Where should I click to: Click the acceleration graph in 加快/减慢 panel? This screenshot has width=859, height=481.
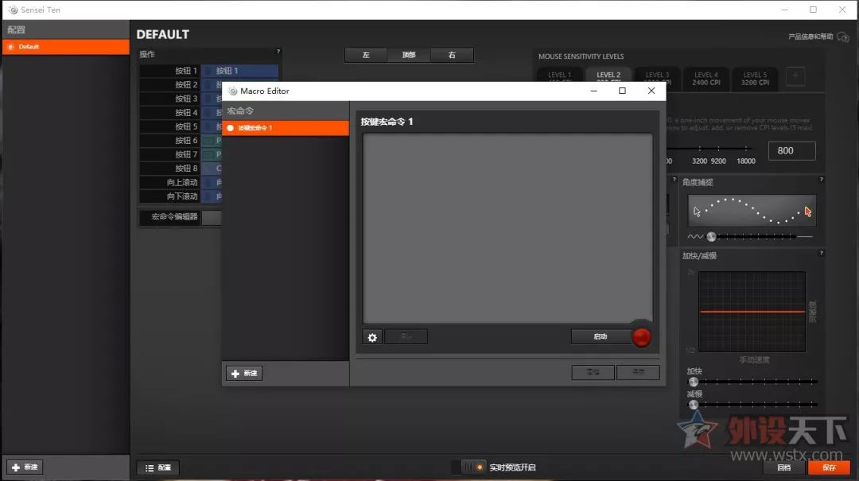click(x=752, y=311)
